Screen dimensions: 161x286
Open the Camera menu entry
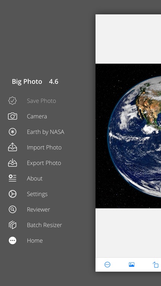[37, 116]
